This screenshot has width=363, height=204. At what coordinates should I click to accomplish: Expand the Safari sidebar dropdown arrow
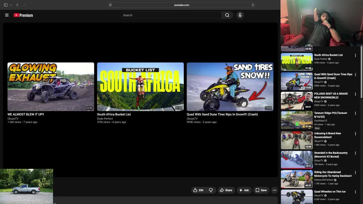tap(11, 5)
